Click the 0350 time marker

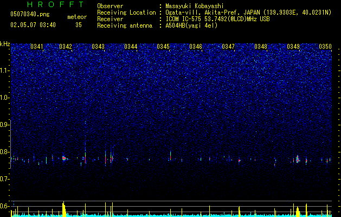(x=325, y=46)
